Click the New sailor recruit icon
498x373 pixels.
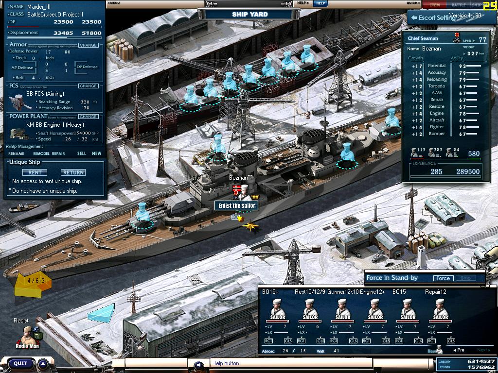(x=436, y=350)
